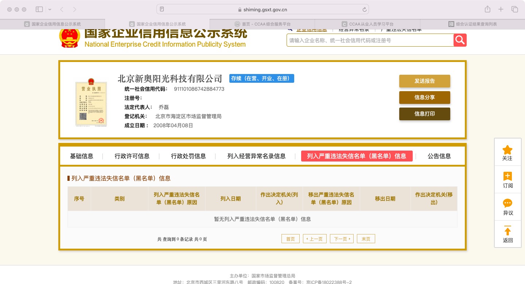Click the 异议 speech bubble icon
The image size is (525, 284).
tap(507, 203)
